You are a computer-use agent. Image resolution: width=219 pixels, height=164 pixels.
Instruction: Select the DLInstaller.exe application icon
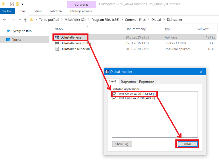coord(57,37)
